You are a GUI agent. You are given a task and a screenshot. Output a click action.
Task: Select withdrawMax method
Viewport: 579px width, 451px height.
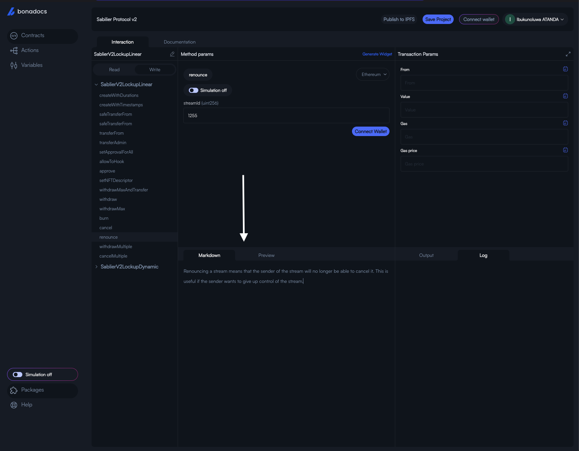coord(112,209)
